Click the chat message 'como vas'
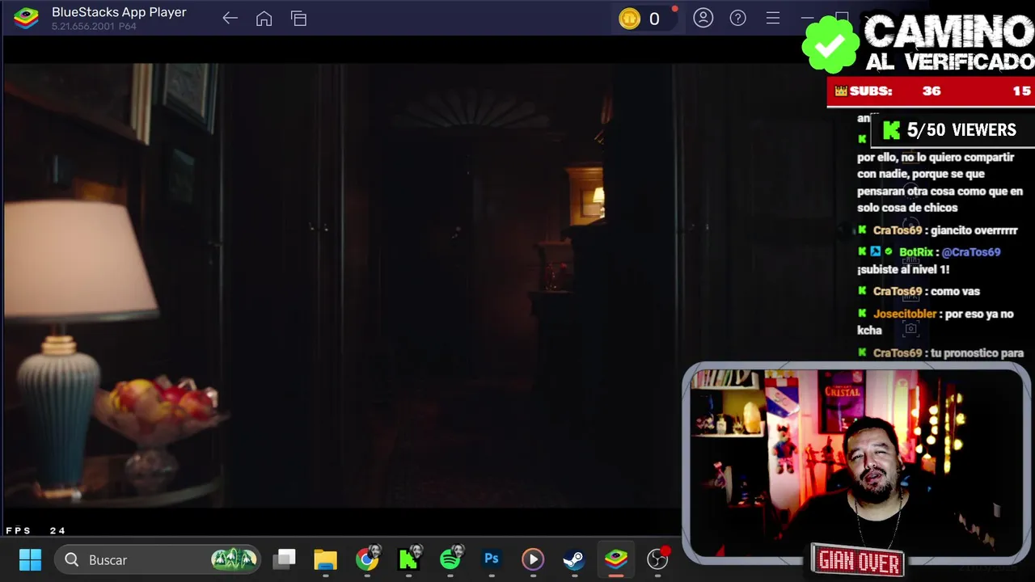Screen dimensions: 1035x582 click(955, 291)
